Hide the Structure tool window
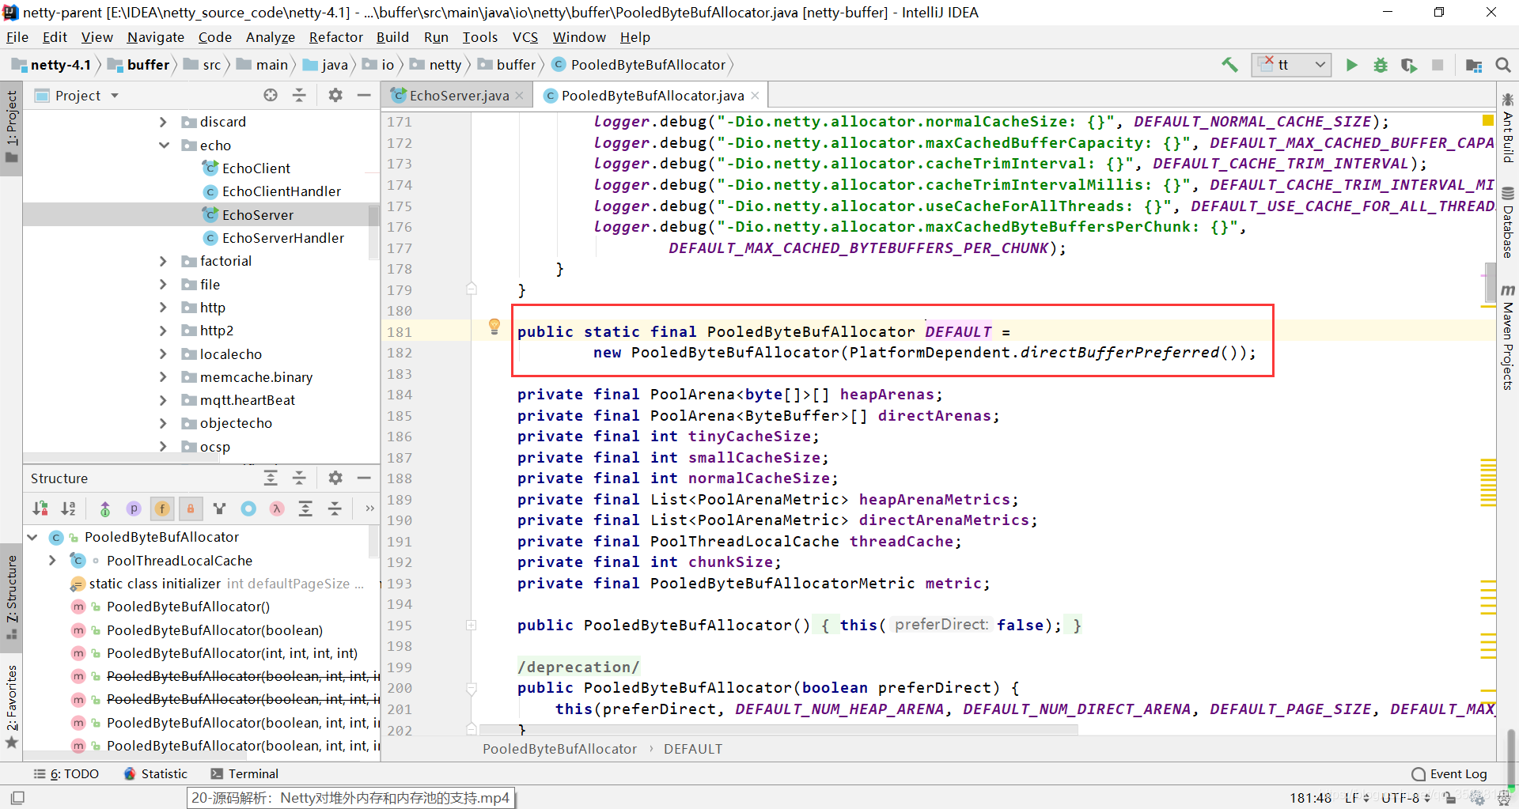This screenshot has width=1519, height=809. point(364,478)
